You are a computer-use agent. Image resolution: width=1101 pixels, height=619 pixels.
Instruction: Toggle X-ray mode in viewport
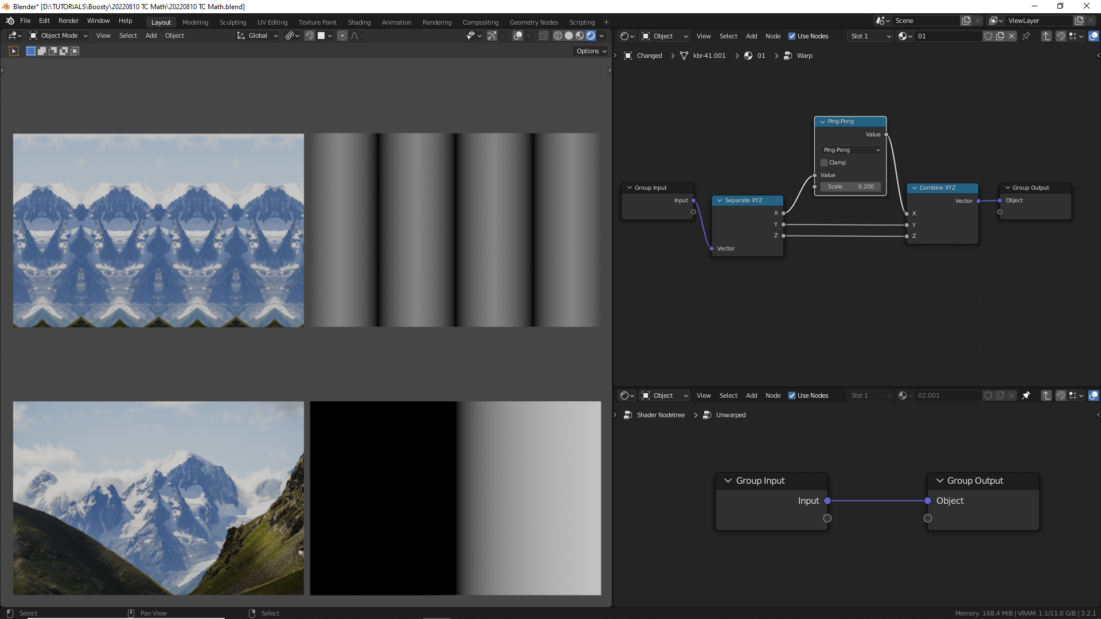pyautogui.click(x=543, y=36)
